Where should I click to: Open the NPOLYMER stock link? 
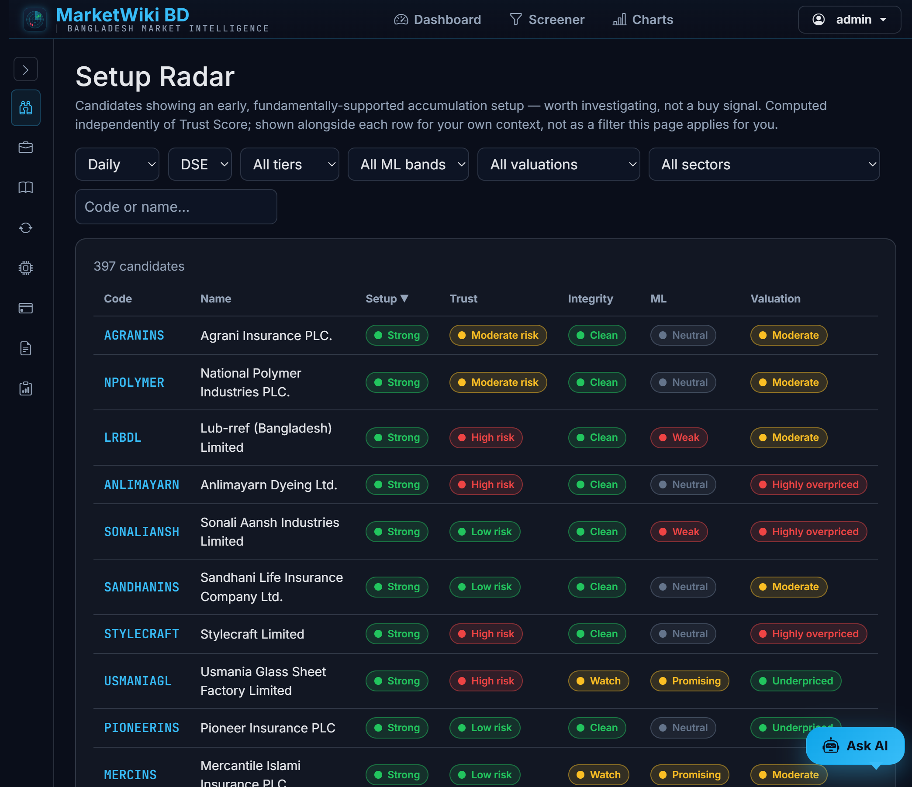[134, 382]
